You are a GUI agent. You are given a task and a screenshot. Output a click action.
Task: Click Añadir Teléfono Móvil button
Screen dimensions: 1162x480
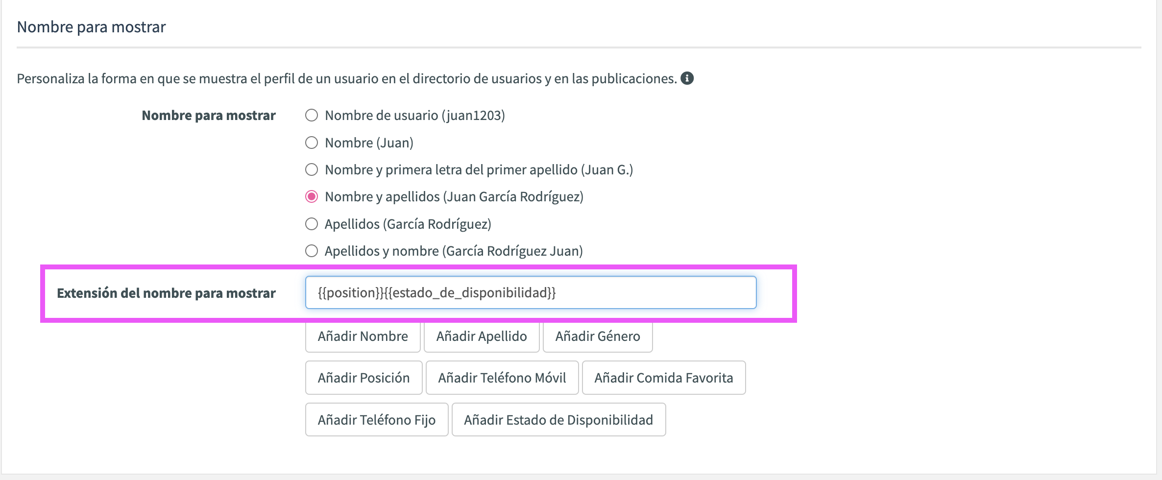(502, 378)
